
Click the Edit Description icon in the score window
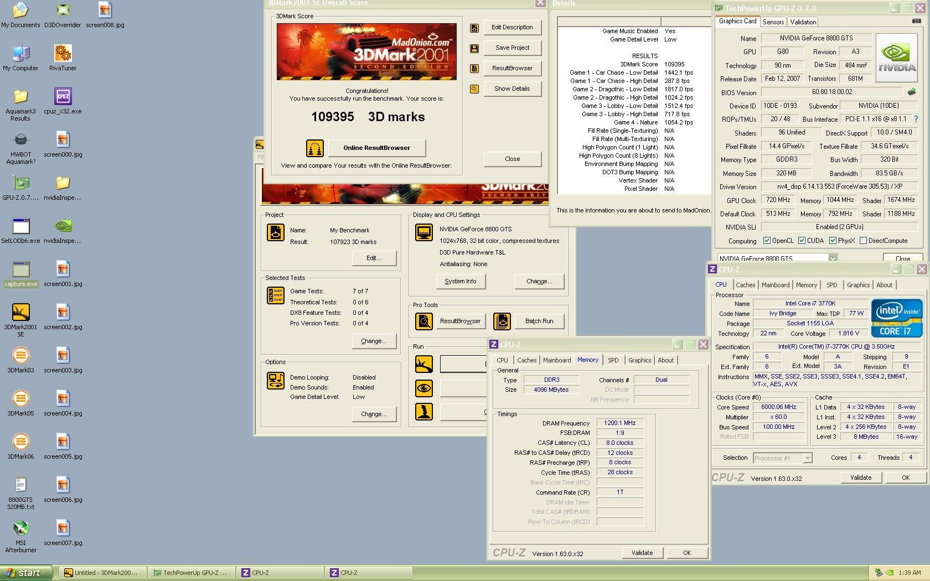(x=474, y=28)
